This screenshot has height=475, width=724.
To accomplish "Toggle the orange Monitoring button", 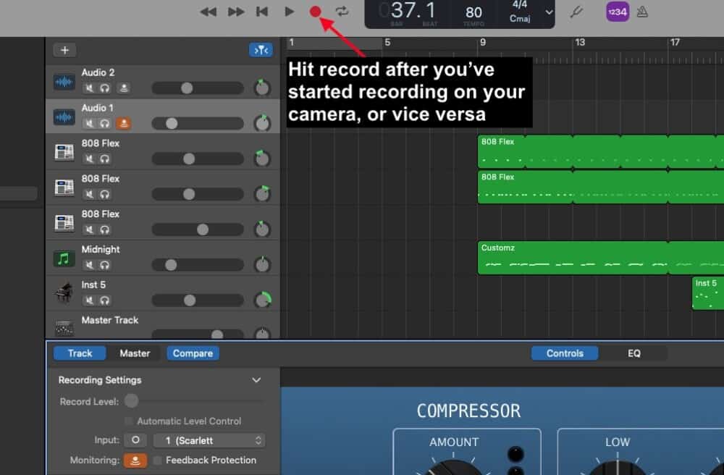I will 135,461.
